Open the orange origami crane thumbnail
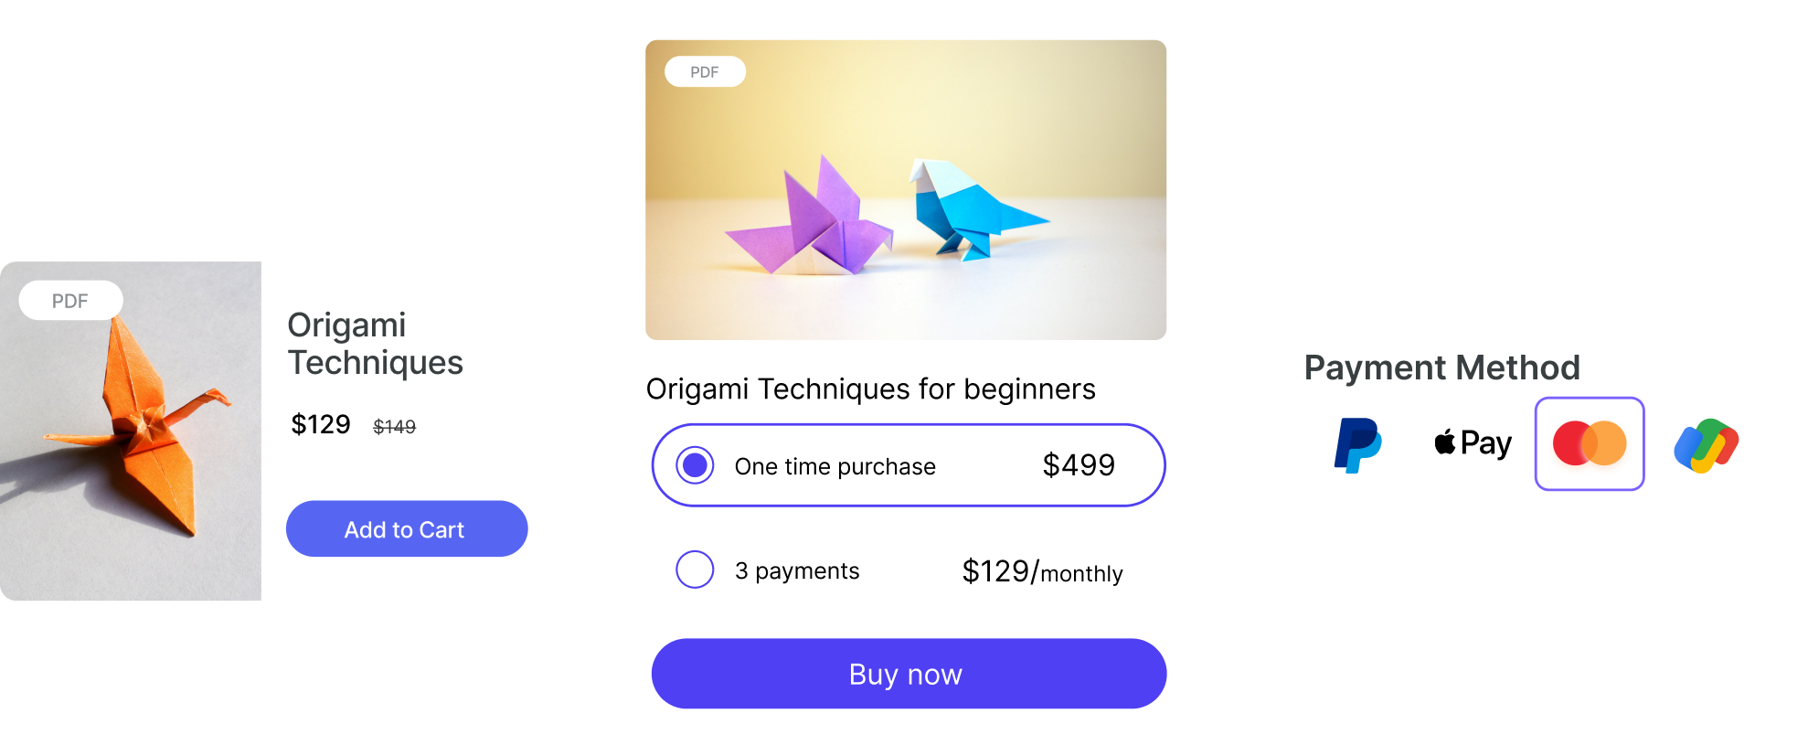The image size is (1808, 735). point(131,431)
